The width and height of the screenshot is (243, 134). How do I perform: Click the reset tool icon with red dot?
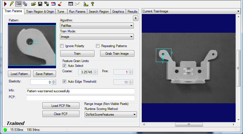pos(53,4)
